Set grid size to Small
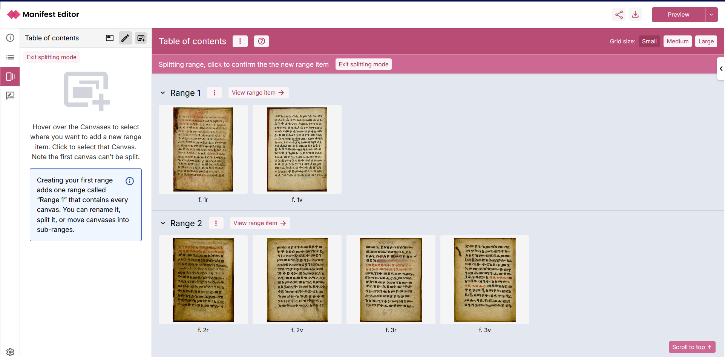 [649, 41]
